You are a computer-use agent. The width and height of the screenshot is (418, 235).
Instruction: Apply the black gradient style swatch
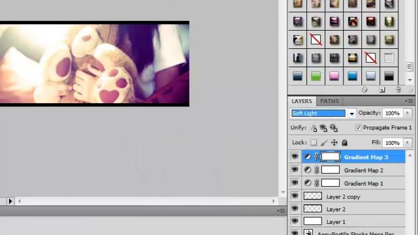tap(389, 76)
